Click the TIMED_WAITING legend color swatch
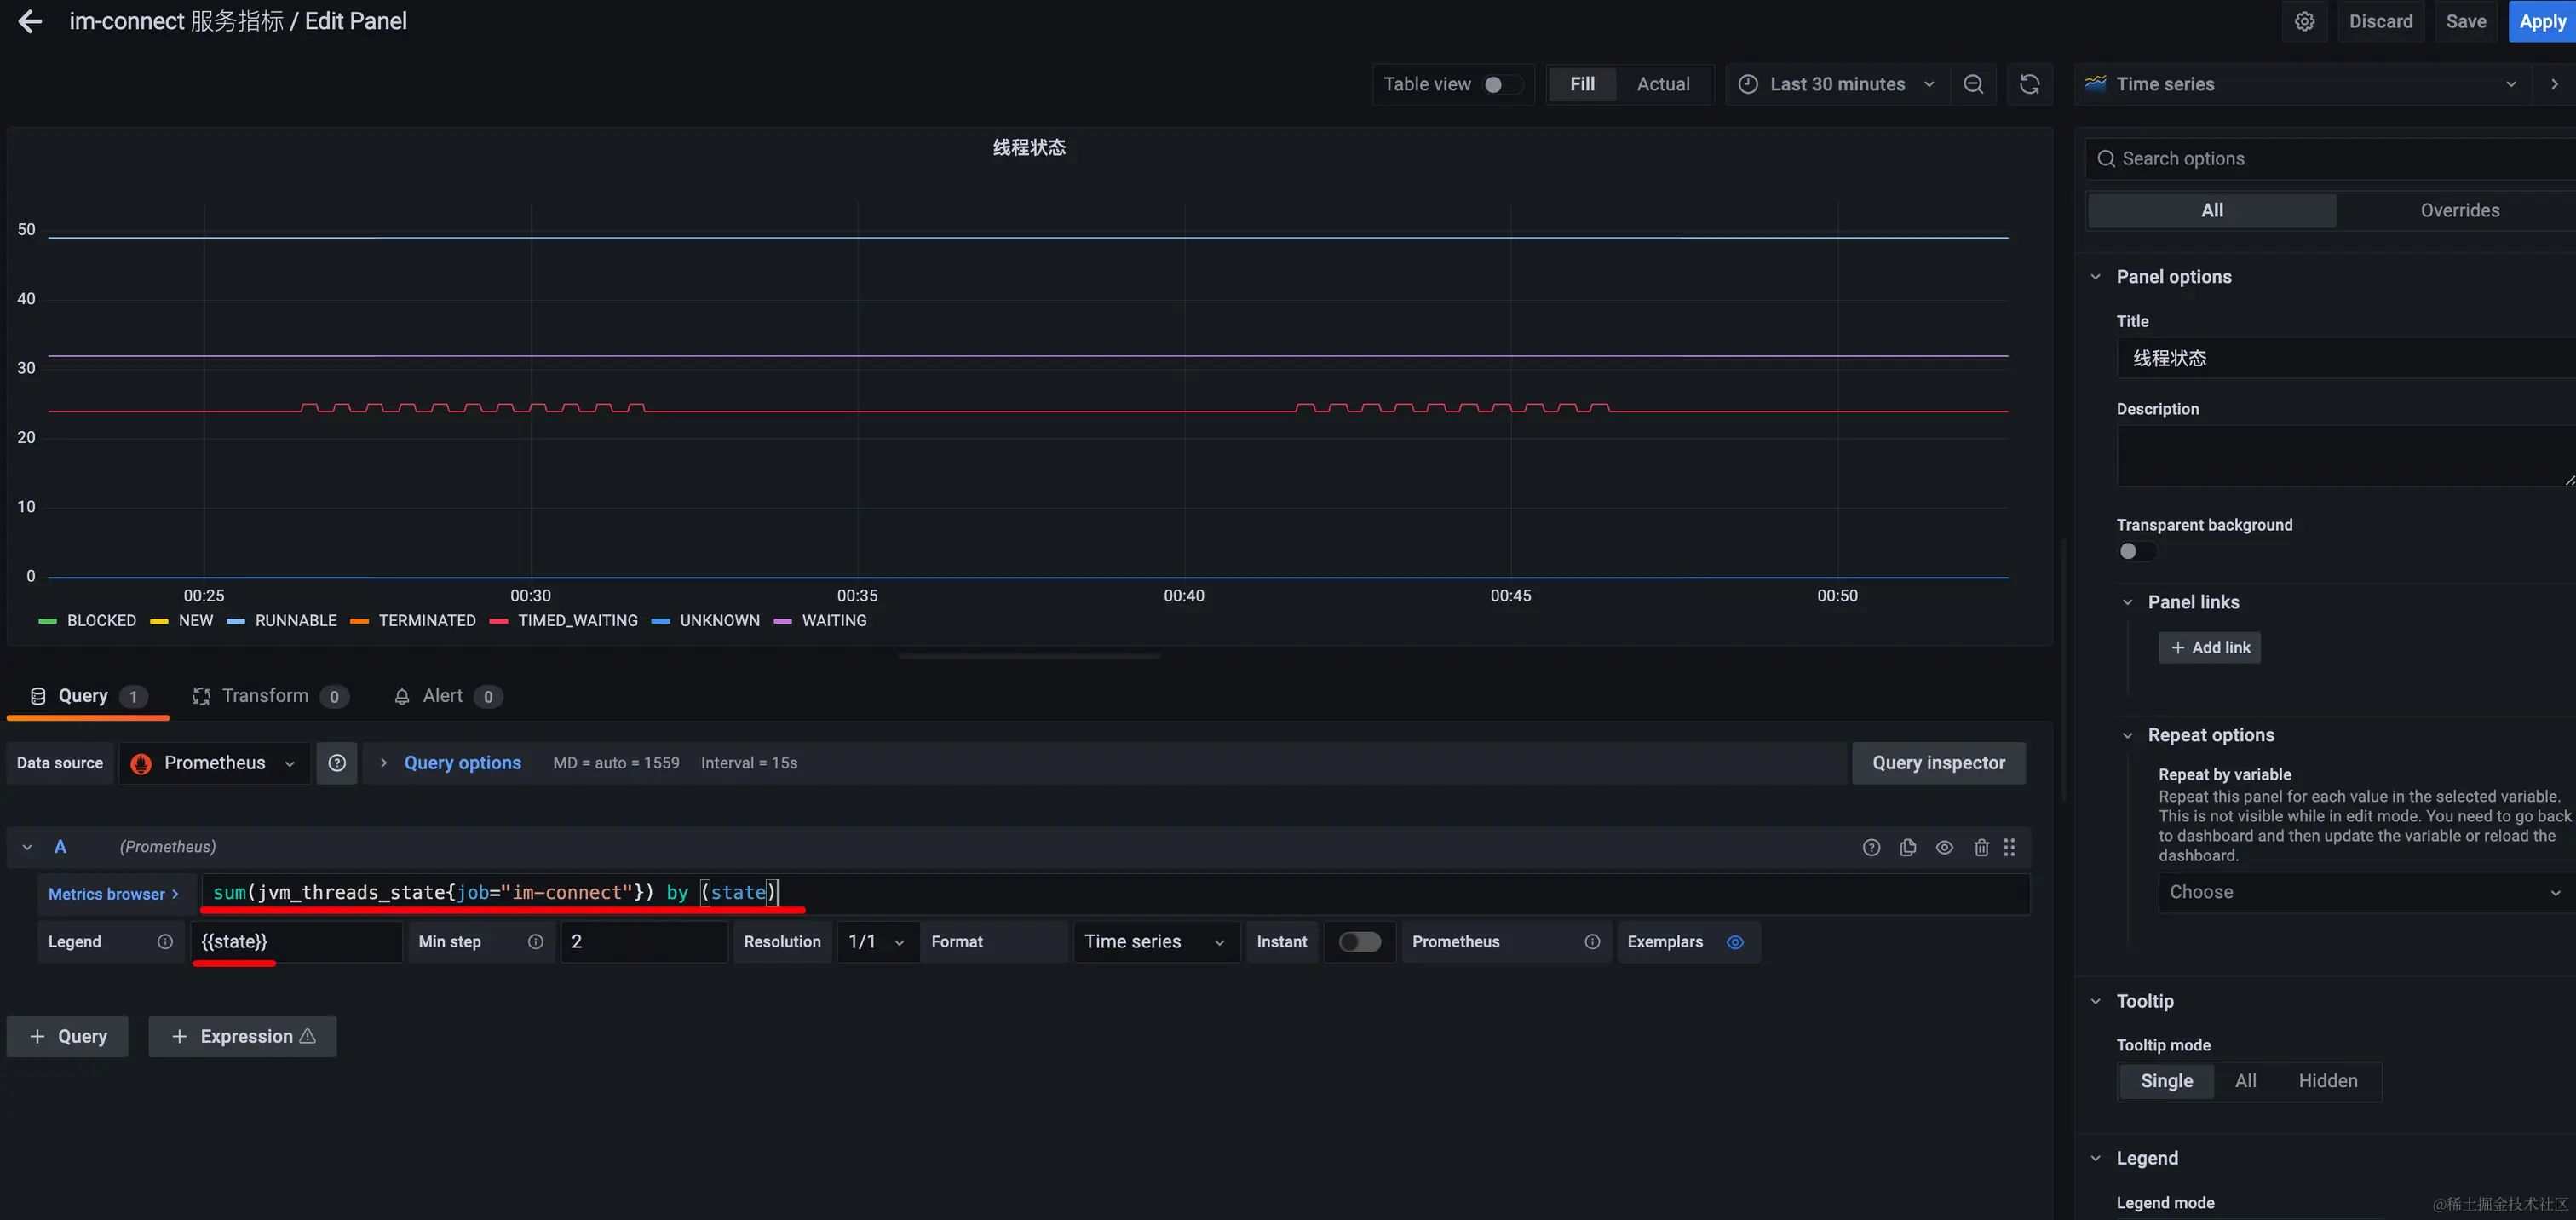Image resolution: width=2576 pixels, height=1220 pixels. [x=499, y=621]
